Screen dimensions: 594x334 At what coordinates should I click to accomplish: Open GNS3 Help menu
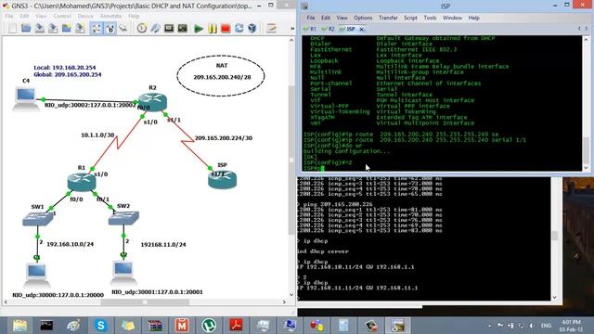[x=134, y=16]
